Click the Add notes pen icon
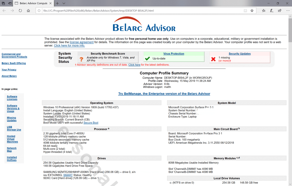292x186 pixels. click(272, 11)
